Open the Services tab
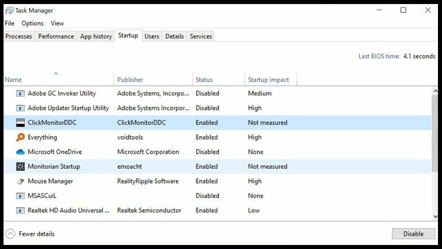 [x=201, y=36]
